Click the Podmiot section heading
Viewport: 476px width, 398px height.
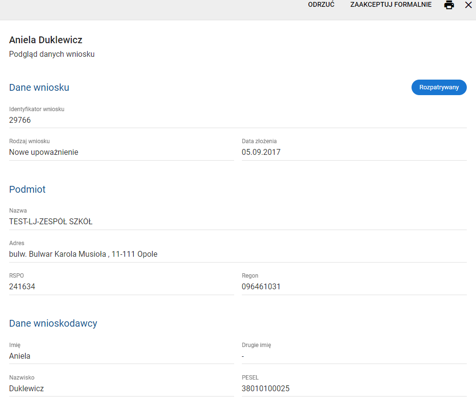(x=27, y=189)
